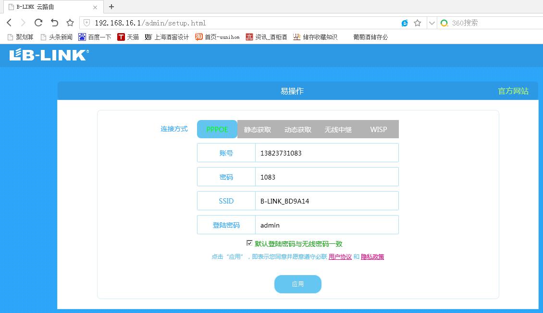
Task: Click the Tmall 天猫 bookmark icon
Action: tap(122, 37)
